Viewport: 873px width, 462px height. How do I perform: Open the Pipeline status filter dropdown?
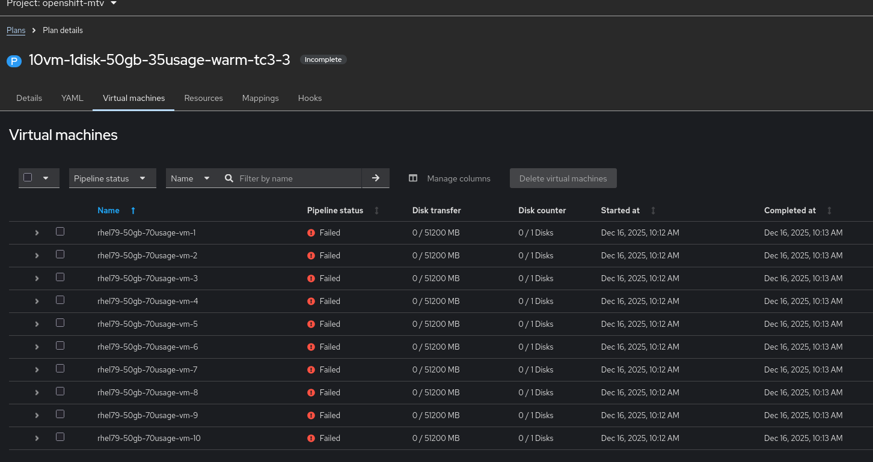112,178
